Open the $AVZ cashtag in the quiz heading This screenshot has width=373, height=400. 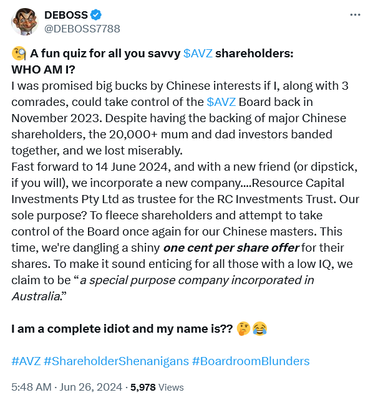(x=198, y=54)
